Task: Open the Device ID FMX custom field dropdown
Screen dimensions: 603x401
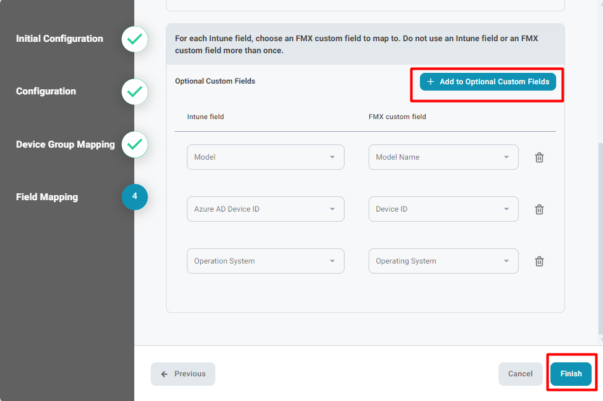Action: tap(443, 209)
